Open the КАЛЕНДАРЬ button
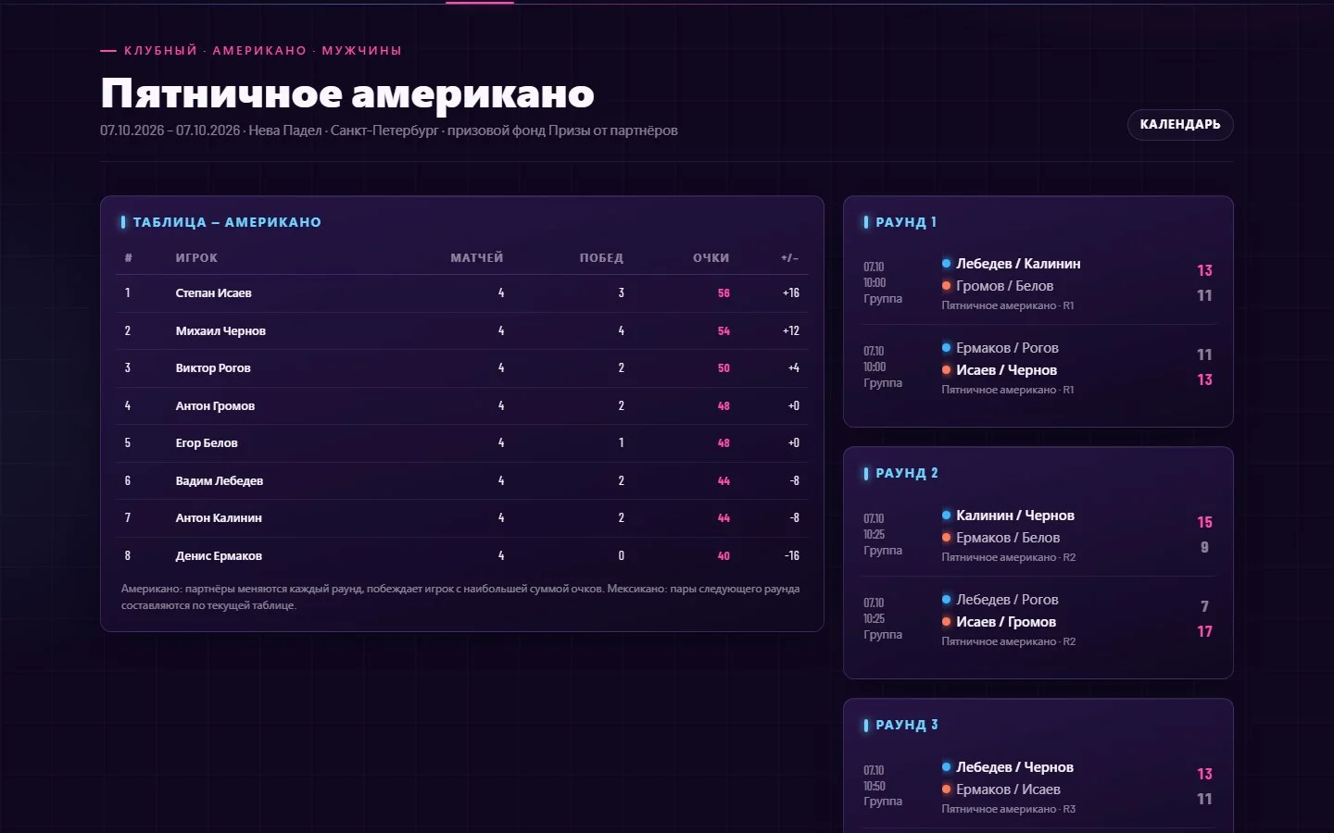1334x833 pixels. coord(1180,125)
